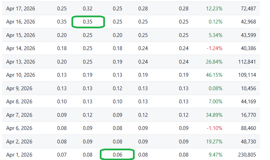Image resolution: width=270 pixels, height=160 pixels.
Task: Select the red -1.24% change value
Action: coord(214,48)
